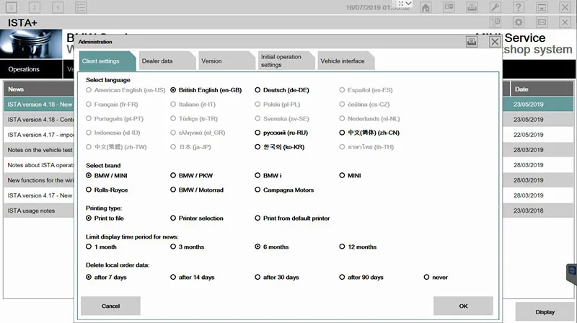The height and width of the screenshot is (323, 577).
Task: Open the list view icon in top bar
Action: point(81,7)
